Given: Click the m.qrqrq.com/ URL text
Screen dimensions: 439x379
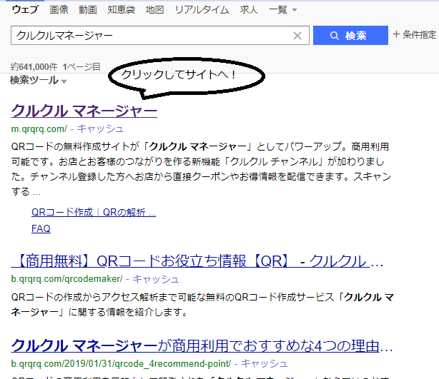Looking at the screenshot, I should [39, 129].
